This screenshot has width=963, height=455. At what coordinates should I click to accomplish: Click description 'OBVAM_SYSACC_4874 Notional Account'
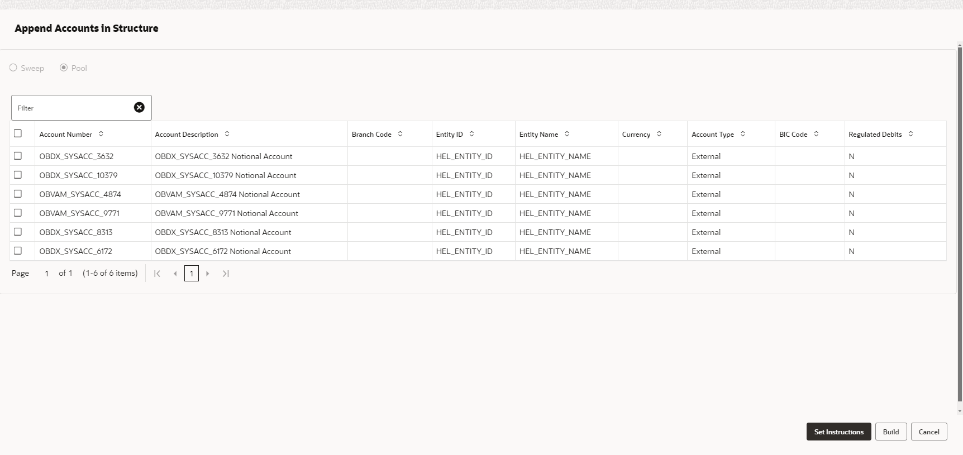pyautogui.click(x=227, y=194)
